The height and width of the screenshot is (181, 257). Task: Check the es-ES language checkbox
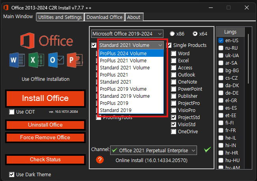click(x=221, y=108)
